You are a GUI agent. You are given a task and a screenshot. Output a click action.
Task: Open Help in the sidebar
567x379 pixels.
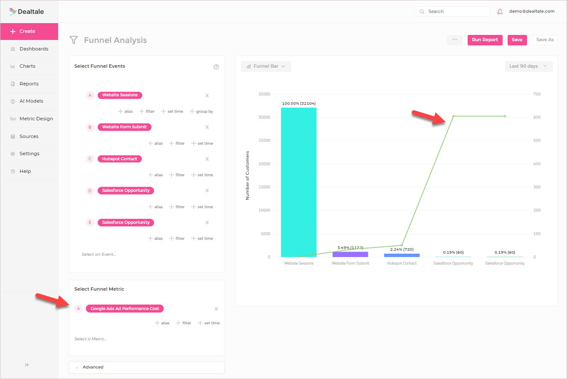tap(29, 171)
